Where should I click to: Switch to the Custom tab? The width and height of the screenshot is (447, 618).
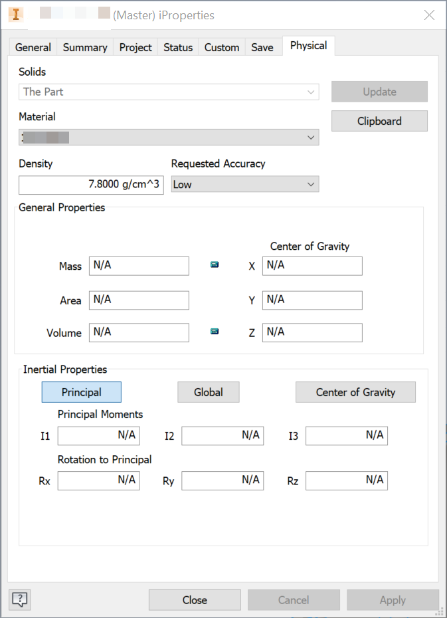(221, 47)
